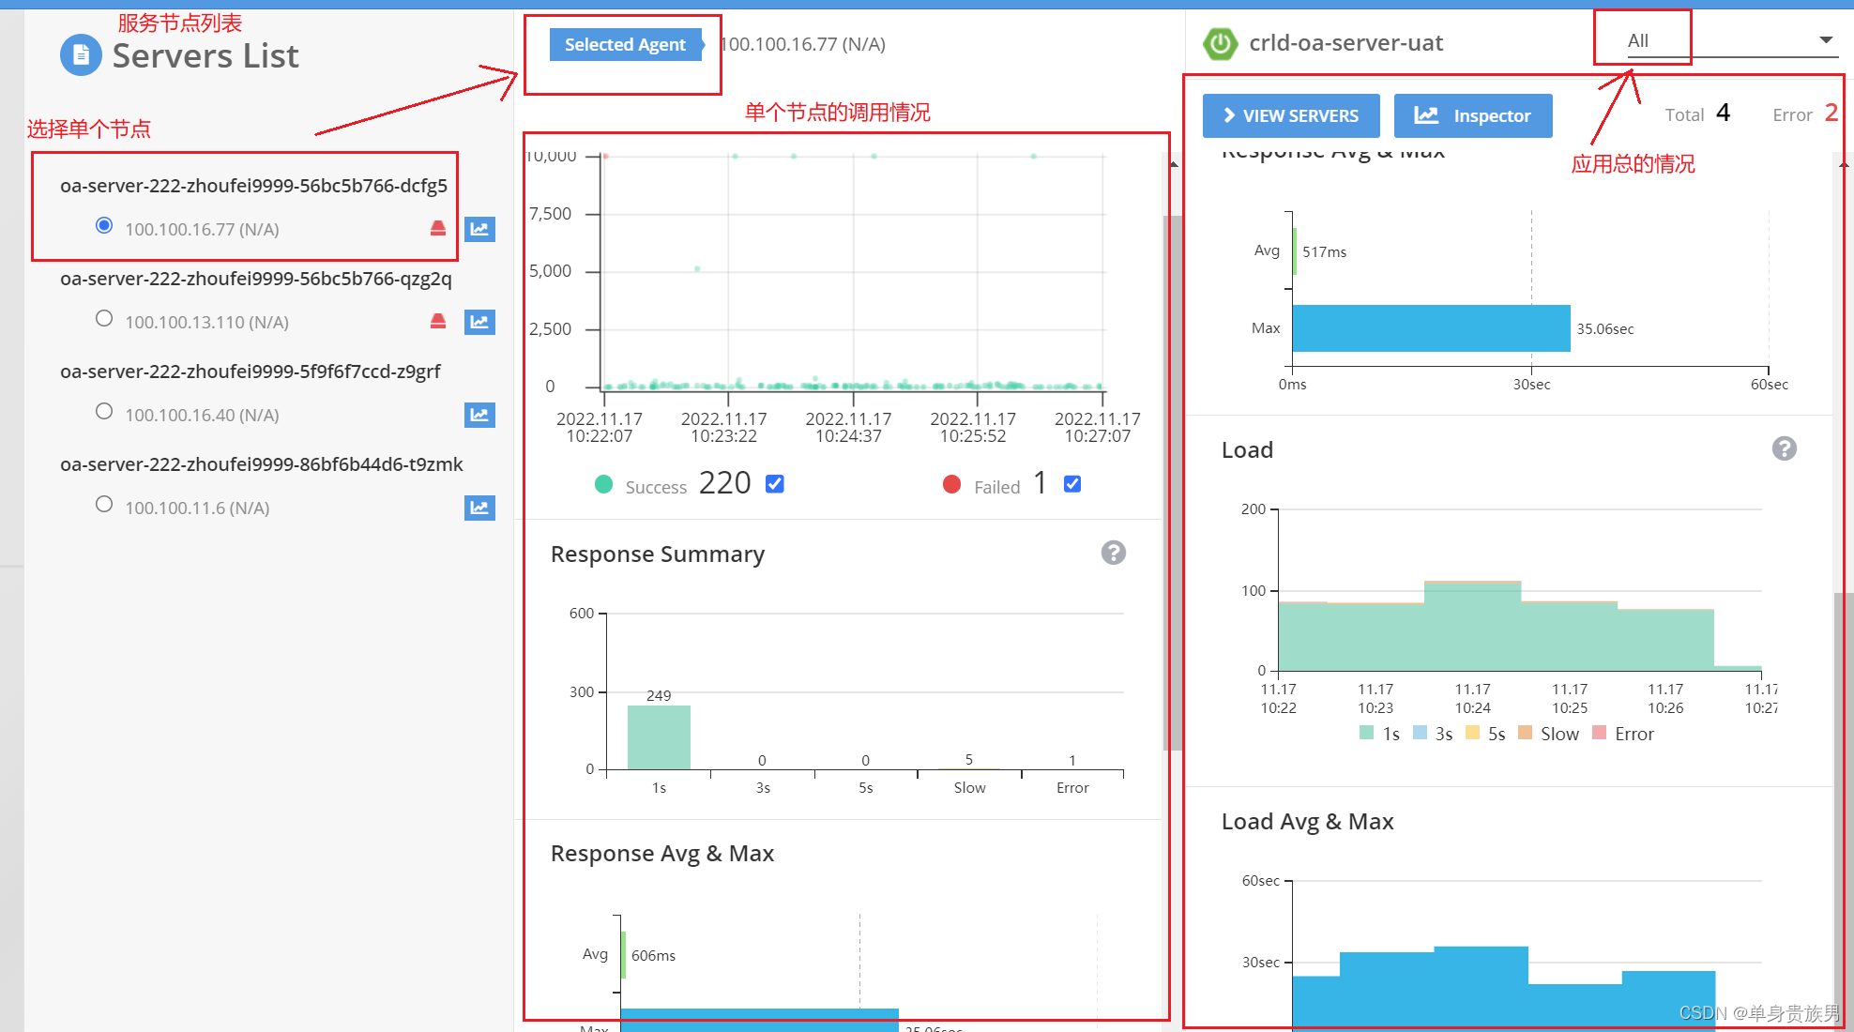The height and width of the screenshot is (1032, 1854).
Task: Click the Selected Agent tag
Action: tap(625, 44)
